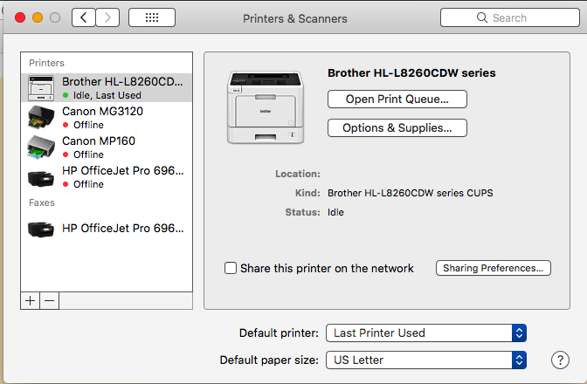The image size is (587, 384).
Task: Click the red close window button
Action: [x=20, y=17]
